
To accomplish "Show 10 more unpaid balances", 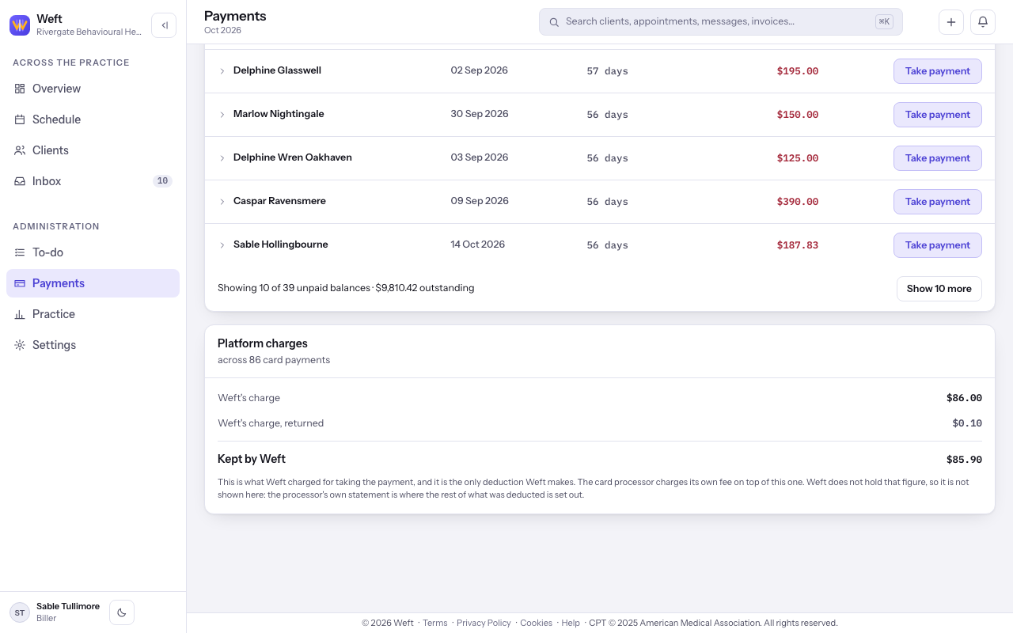I will 939,289.
